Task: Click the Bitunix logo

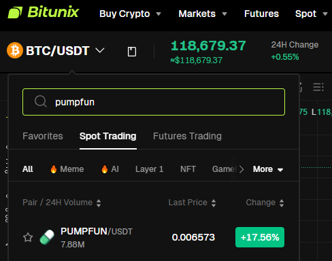Action: [x=44, y=12]
